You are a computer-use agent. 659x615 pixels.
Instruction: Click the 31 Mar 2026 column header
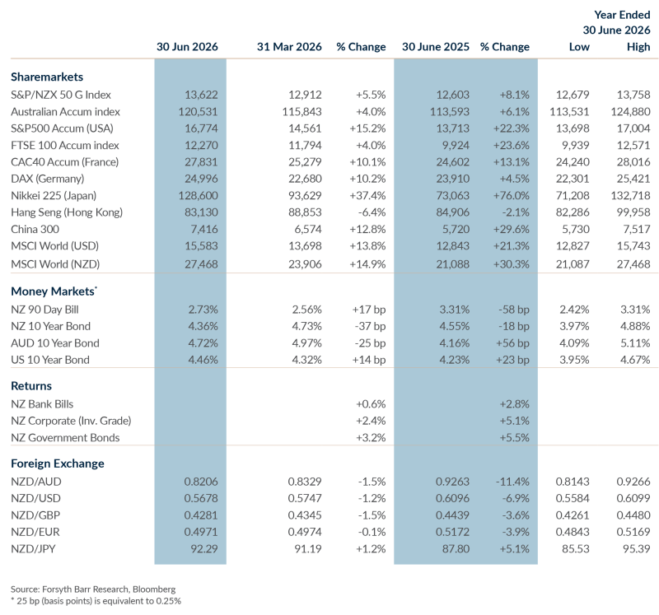[x=289, y=47]
